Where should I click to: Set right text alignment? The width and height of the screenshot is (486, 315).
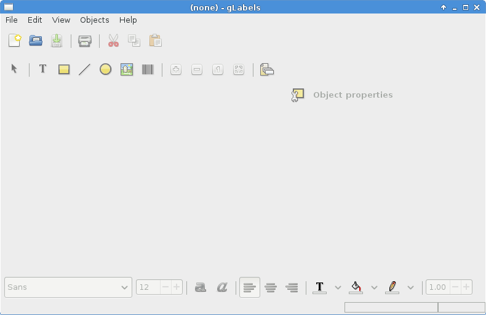pos(292,287)
